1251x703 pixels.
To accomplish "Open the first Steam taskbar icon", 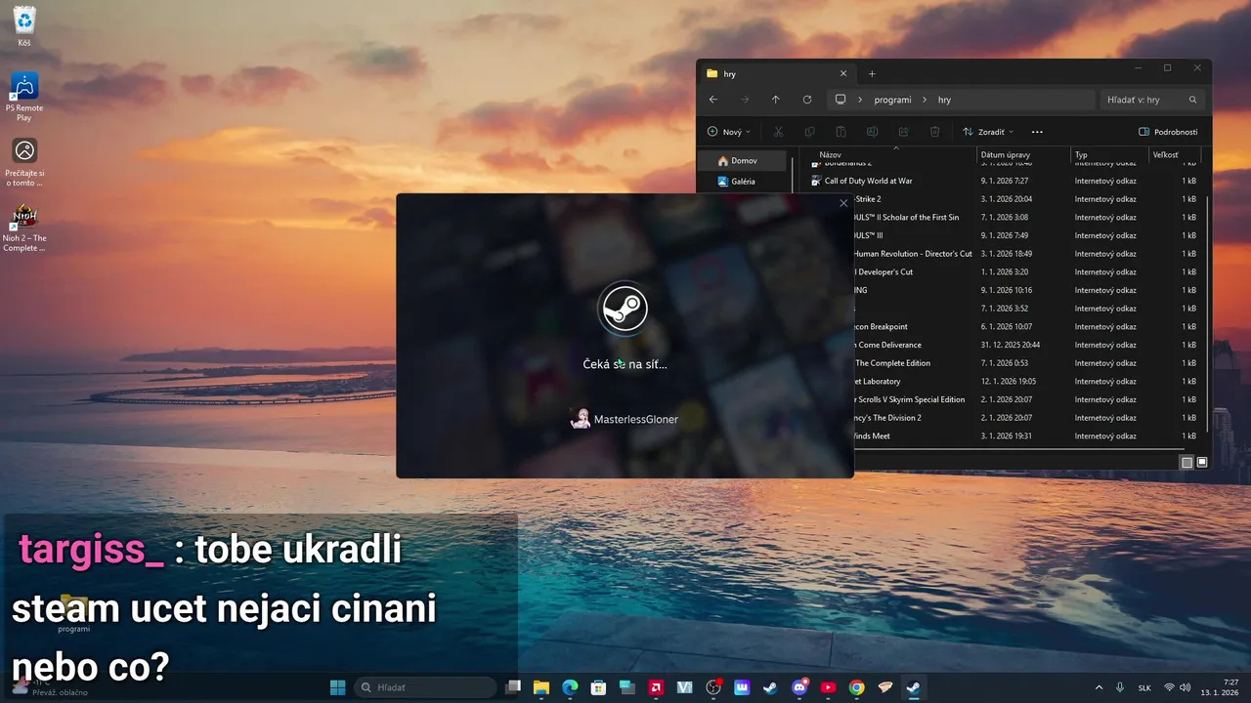I will [x=771, y=687].
